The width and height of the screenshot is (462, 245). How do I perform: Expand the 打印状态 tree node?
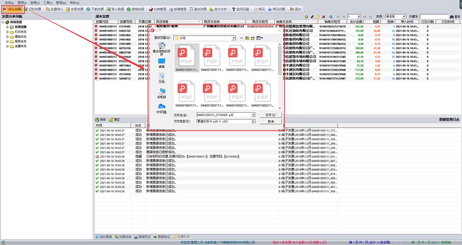(x=7, y=32)
